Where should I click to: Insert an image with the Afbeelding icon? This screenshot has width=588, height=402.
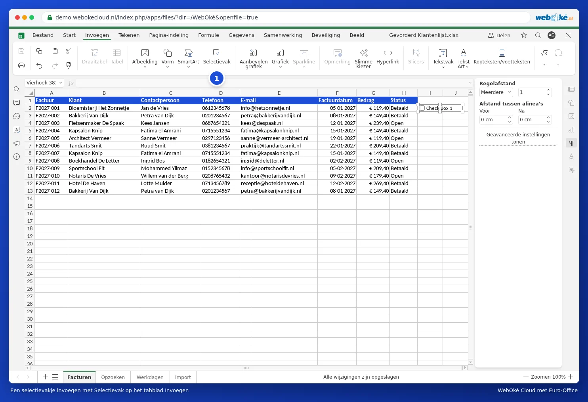145,53
